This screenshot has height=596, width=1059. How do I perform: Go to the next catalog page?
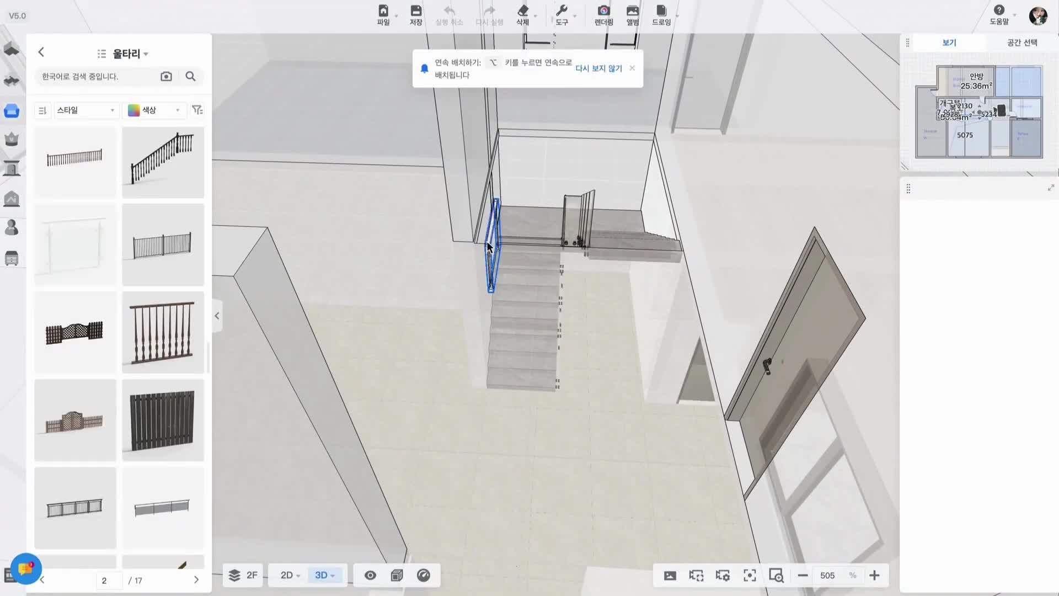click(196, 579)
